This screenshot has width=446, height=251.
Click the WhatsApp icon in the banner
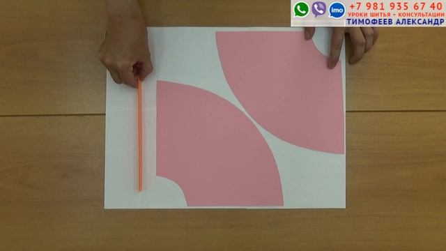tap(301, 9)
